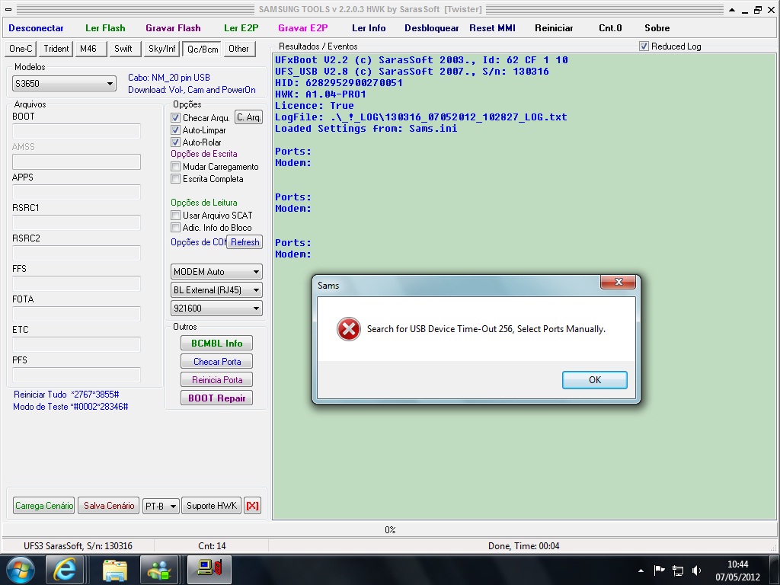Enable the Escrita Completa checkbox

point(176,179)
